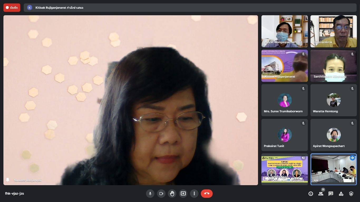360x202 pixels.
Task: Select the Prakairat Tunit participant tile
Action: click(284, 135)
